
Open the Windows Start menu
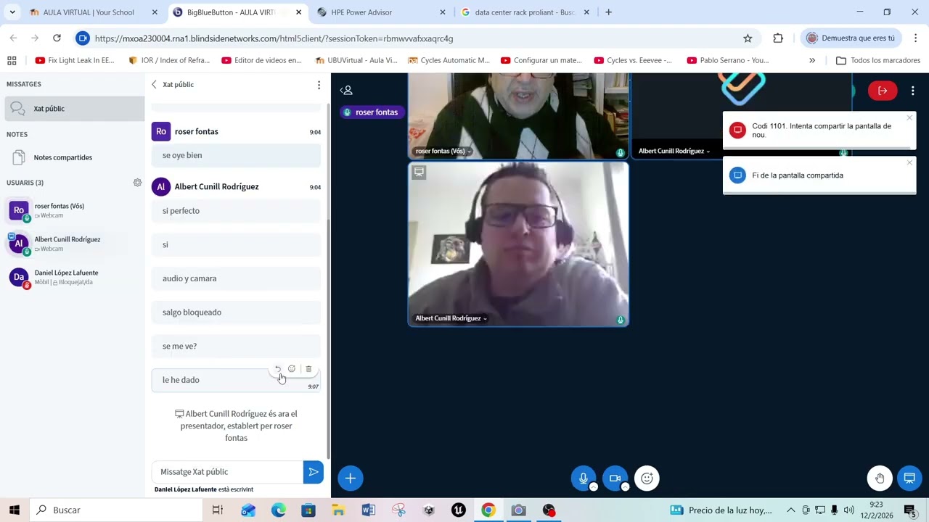tap(14, 510)
